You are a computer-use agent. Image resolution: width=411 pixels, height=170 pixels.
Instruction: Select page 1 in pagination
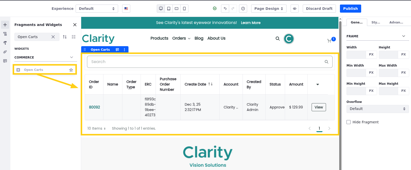point(319,128)
